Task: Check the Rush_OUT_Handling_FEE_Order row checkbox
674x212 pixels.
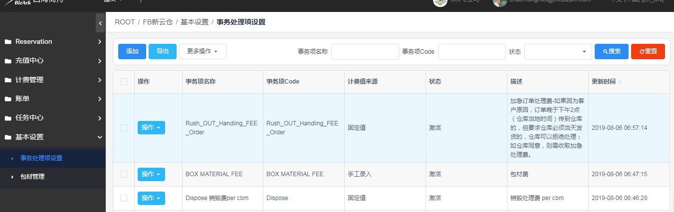Action: (x=124, y=128)
